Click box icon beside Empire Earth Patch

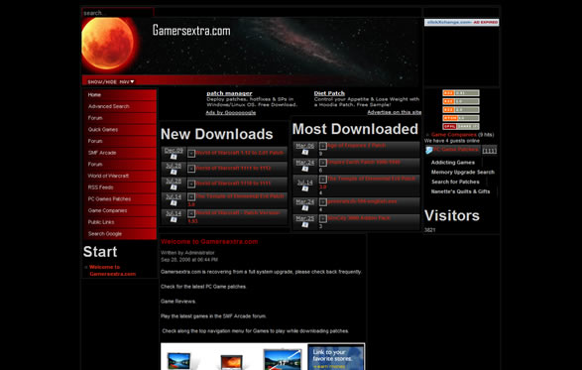[x=323, y=163]
